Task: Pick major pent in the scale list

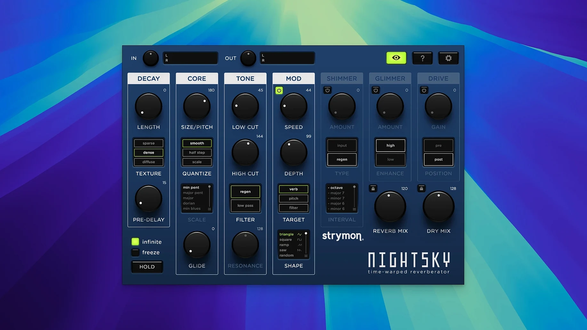Action: (193, 193)
